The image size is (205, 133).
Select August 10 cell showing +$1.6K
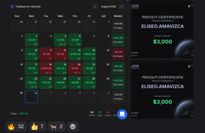tap(31, 54)
